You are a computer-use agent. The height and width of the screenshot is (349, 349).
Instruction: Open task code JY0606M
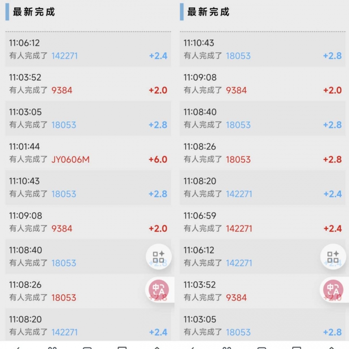(71, 159)
